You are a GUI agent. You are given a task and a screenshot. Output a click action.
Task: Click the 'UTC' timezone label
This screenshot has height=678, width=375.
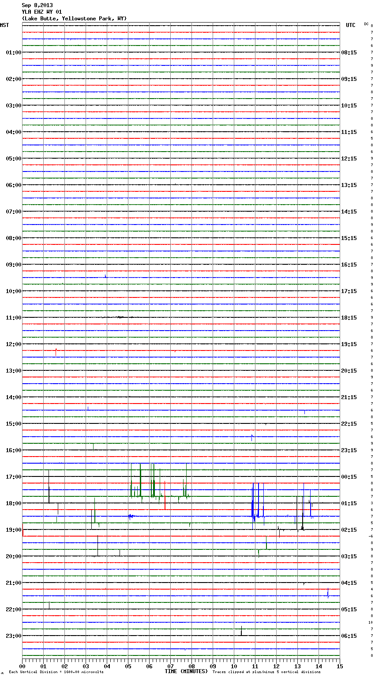(x=351, y=25)
